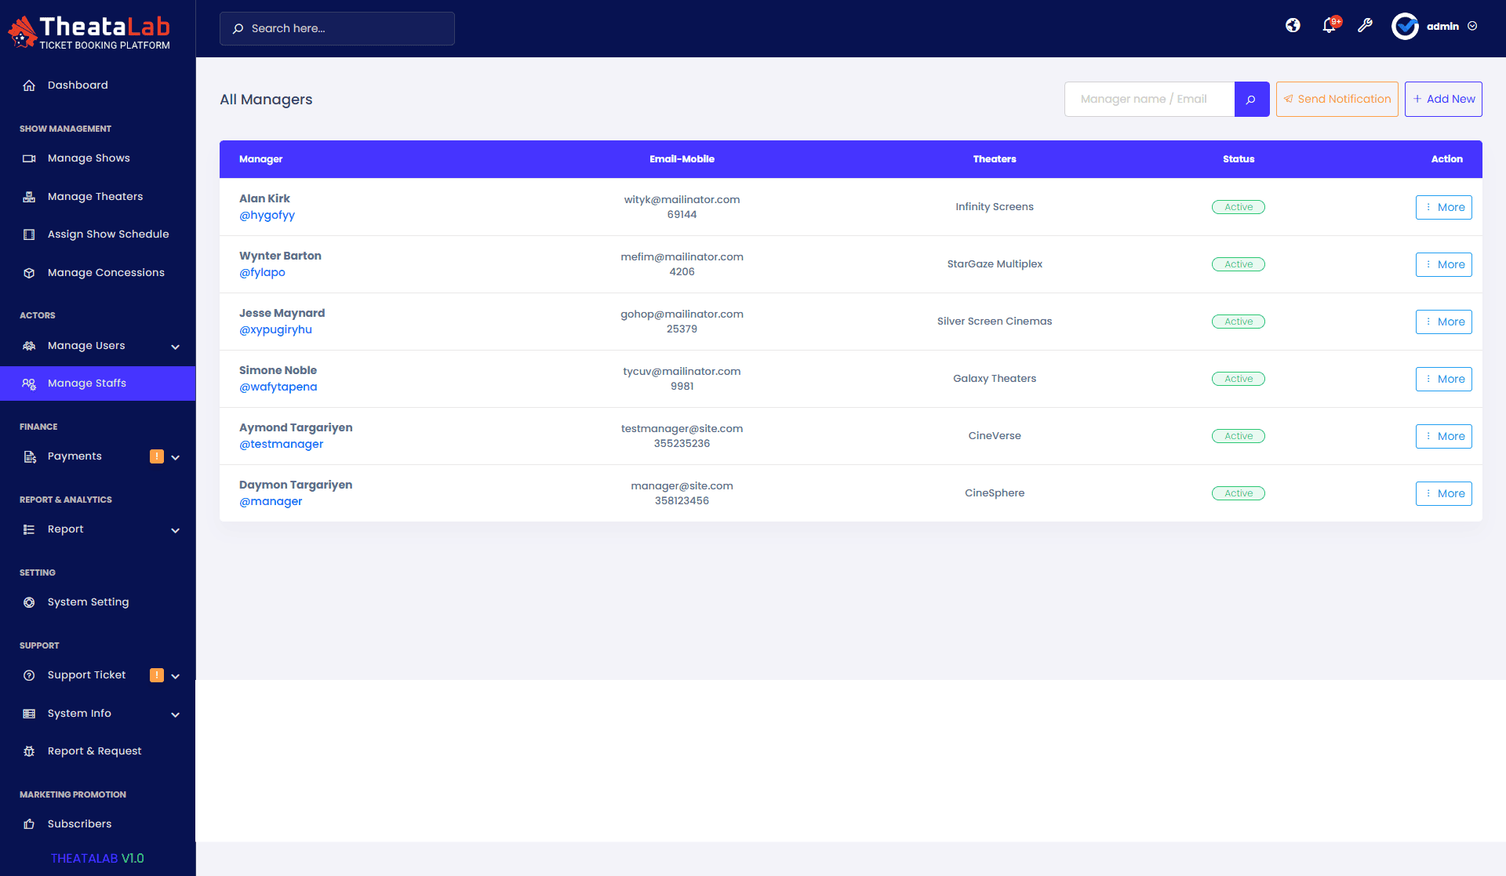Click the admin profile avatar

1405,27
